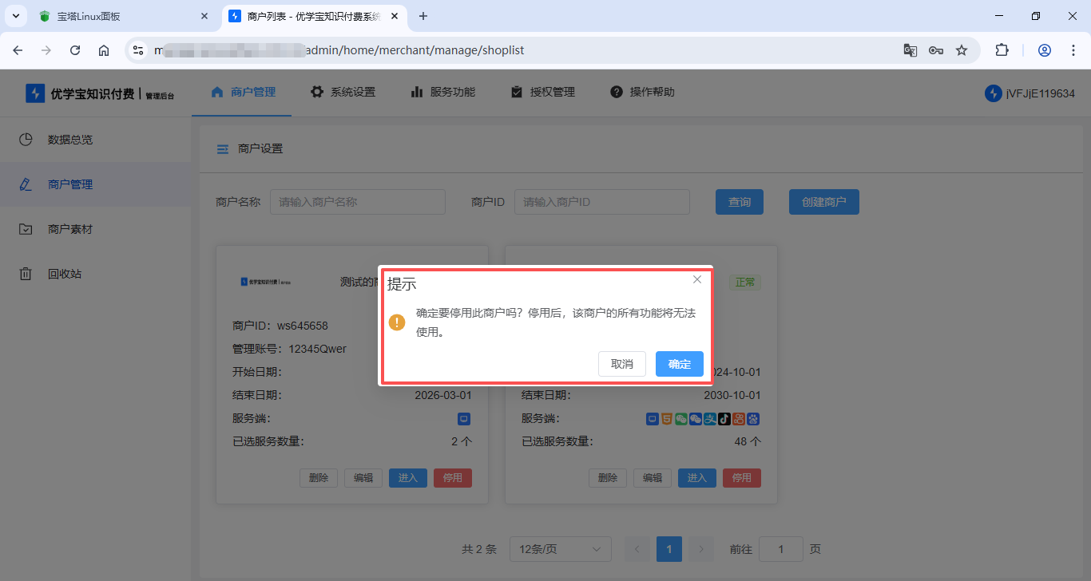
Task: Select 商户素材 in the left sidebar
Action: 70,229
